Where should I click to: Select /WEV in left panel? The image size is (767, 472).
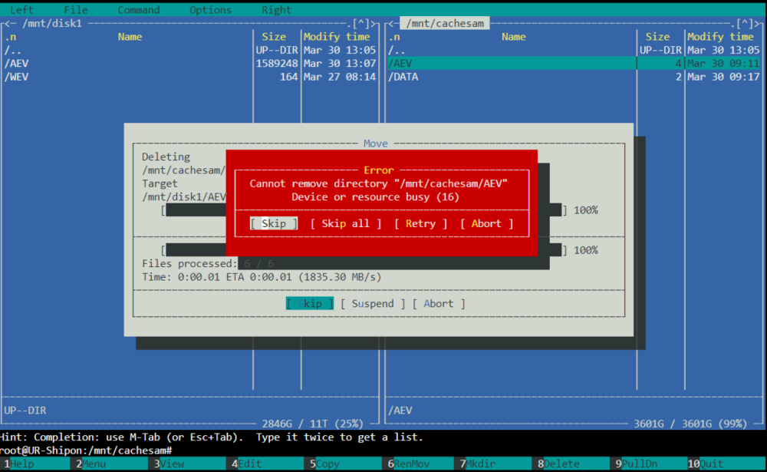click(190, 77)
